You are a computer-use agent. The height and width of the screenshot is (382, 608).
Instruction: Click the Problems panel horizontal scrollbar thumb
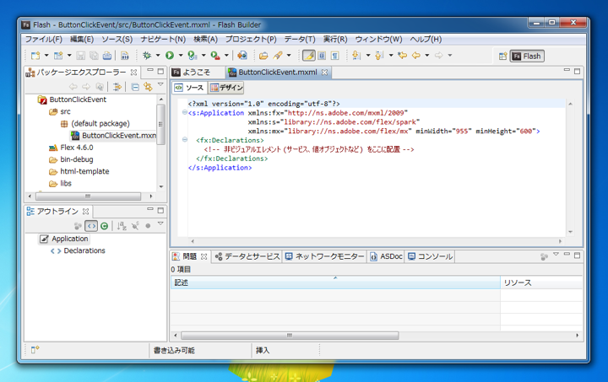(x=290, y=336)
